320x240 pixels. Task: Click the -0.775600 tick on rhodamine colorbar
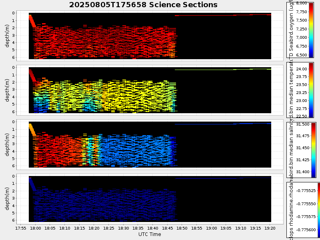pyautogui.click(x=306, y=230)
